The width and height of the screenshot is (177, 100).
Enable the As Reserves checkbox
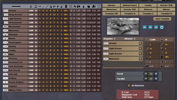pyautogui.click(x=129, y=86)
